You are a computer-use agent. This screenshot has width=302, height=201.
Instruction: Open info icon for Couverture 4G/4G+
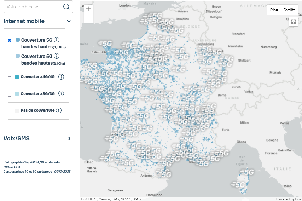[61, 77]
